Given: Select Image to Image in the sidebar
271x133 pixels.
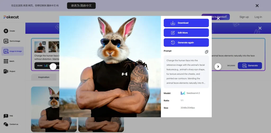Looking at the screenshot, I should tap(13, 51).
